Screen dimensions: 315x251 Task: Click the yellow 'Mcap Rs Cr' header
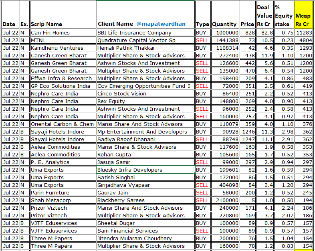[303, 15]
